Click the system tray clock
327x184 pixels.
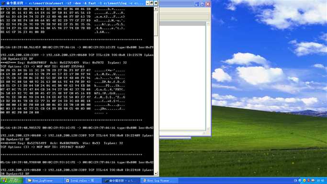coord(320,181)
